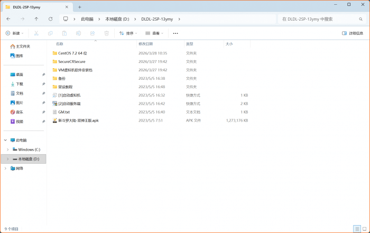This screenshot has width=370, height=233.
Task: Open the 音乐 quick access item
Action: pyautogui.click(x=19, y=112)
